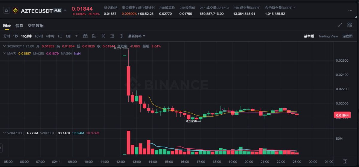Select the 4小时 interval
359x167 pixels.
[x=50, y=36]
